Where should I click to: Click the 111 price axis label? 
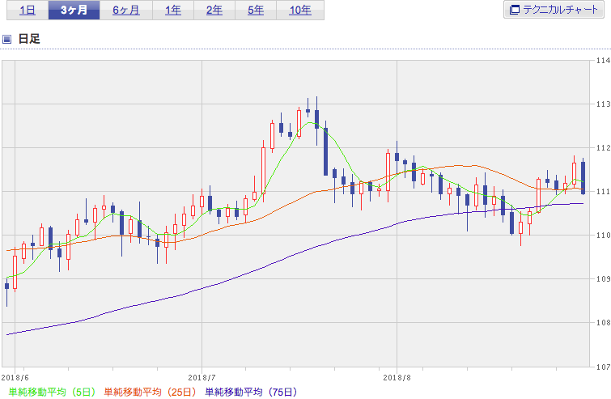pos(603,191)
